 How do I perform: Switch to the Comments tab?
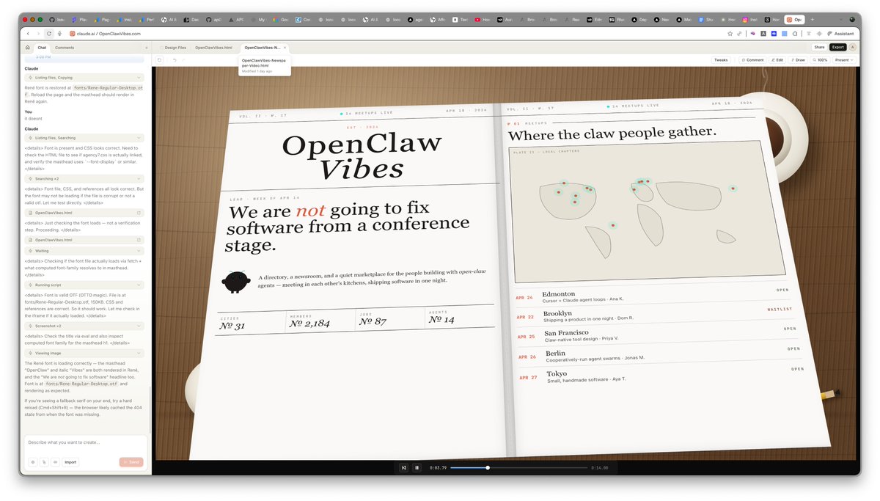65,47
